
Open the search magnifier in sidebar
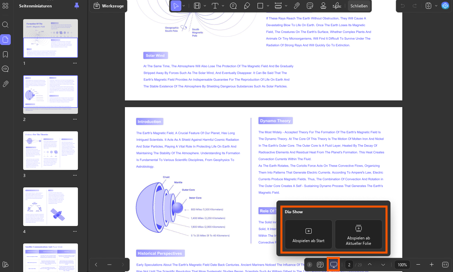[x=5, y=25]
